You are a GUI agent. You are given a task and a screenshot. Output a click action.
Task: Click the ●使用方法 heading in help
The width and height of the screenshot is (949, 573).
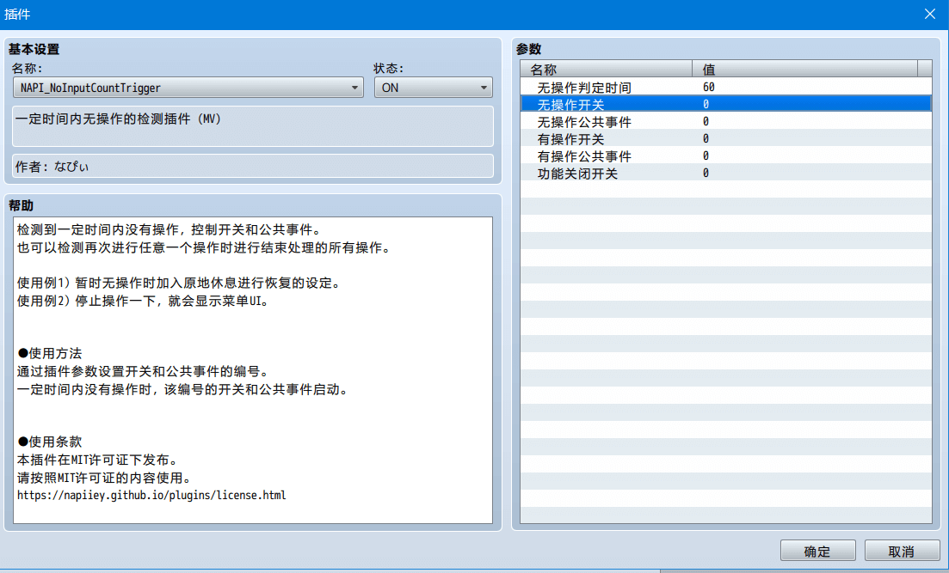(x=50, y=353)
